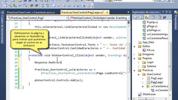Open the active documents list dropdown
Viewport: 178px width, 100px height.
128,12
